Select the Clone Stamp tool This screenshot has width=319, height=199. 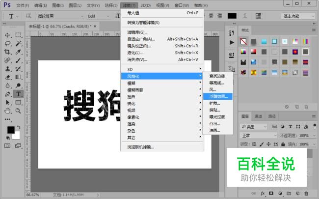click(7, 69)
